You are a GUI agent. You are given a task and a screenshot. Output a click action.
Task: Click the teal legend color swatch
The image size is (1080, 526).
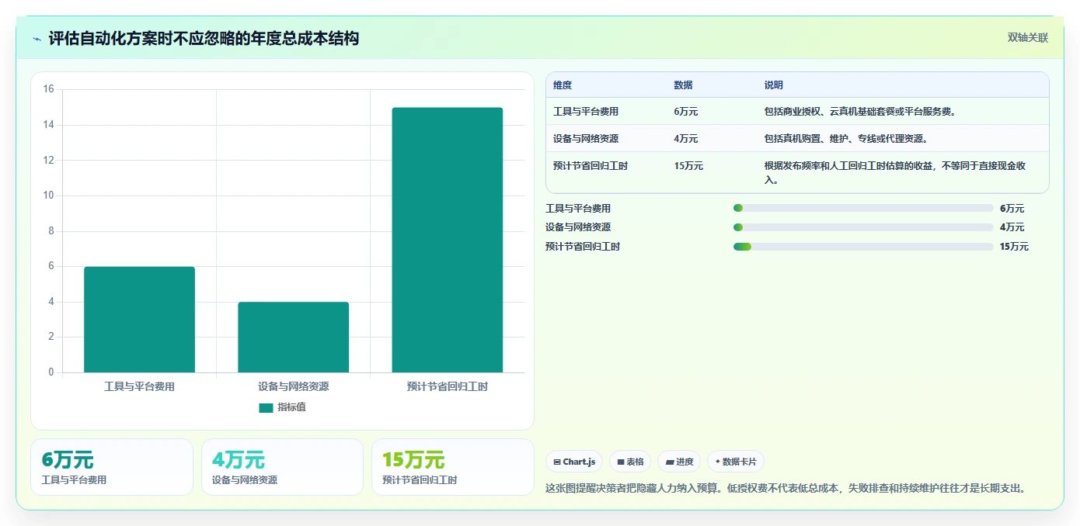(266, 408)
